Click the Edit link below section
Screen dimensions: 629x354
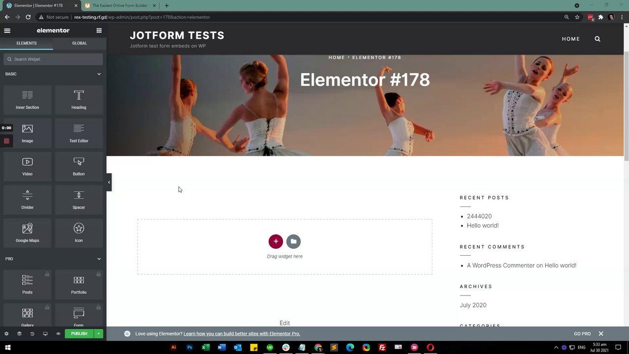tap(285, 323)
